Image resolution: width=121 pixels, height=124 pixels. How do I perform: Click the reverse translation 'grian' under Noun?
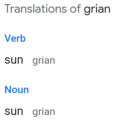click(44, 112)
